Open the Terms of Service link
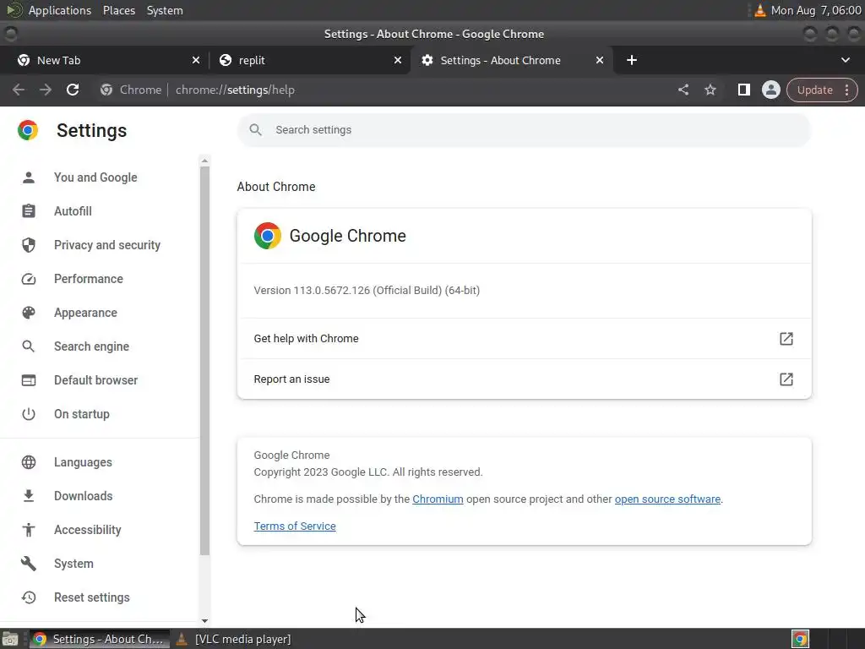Screen dimensions: 865x649 pos(295,526)
